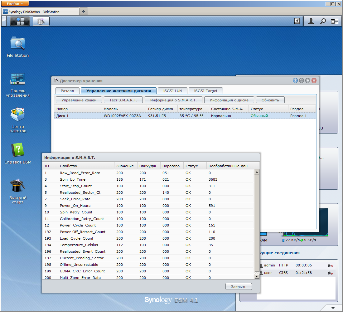This screenshot has height=312, width=343.
Task: Click the S.M.A.R.T. list scroll-down arrow
Action: pos(257,276)
